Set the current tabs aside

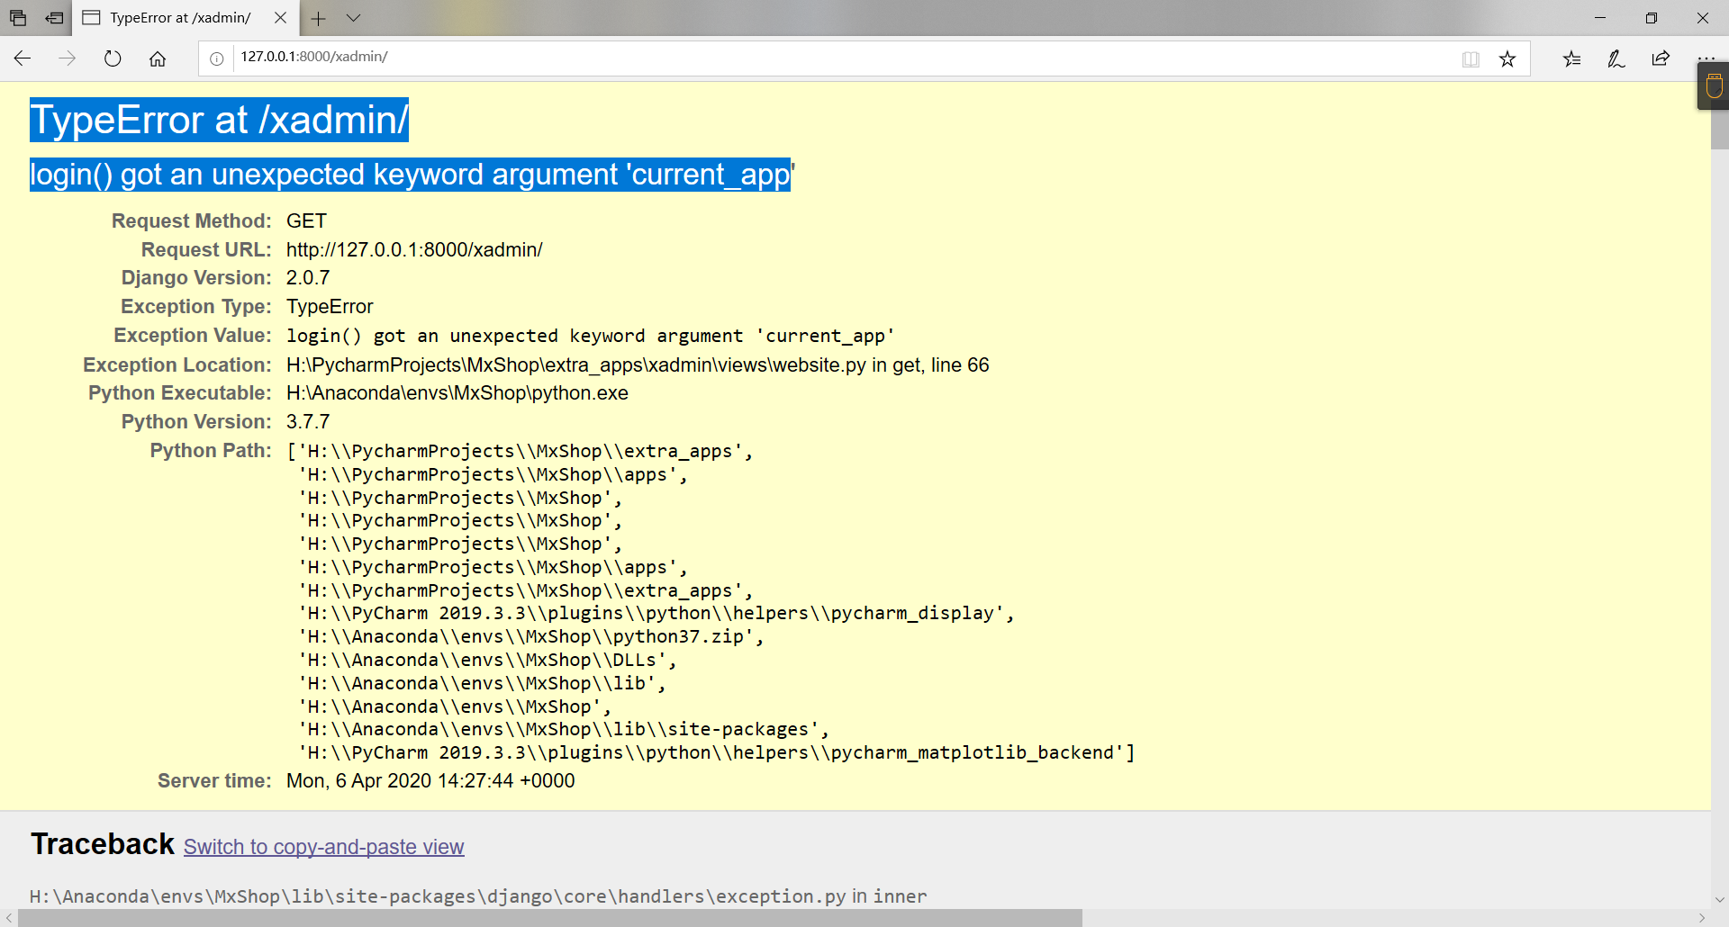pyautogui.click(x=54, y=18)
